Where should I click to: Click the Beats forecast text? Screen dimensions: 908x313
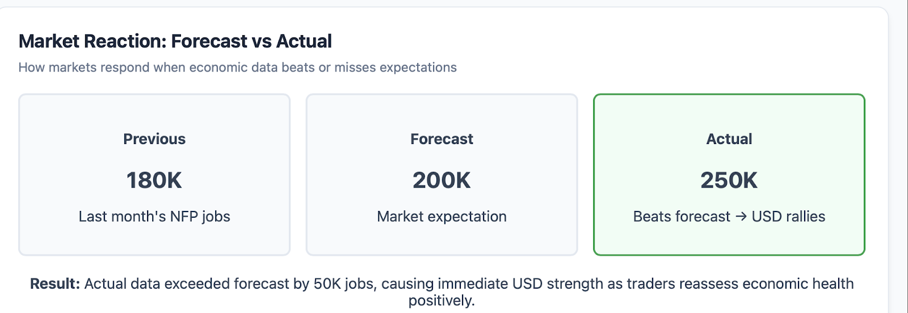(x=682, y=217)
